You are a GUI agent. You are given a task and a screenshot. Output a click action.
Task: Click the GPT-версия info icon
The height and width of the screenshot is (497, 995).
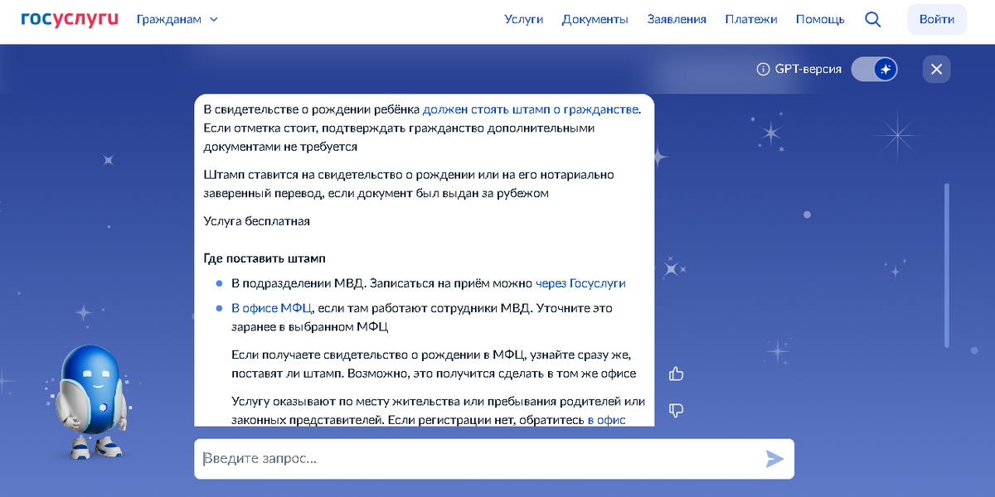763,70
